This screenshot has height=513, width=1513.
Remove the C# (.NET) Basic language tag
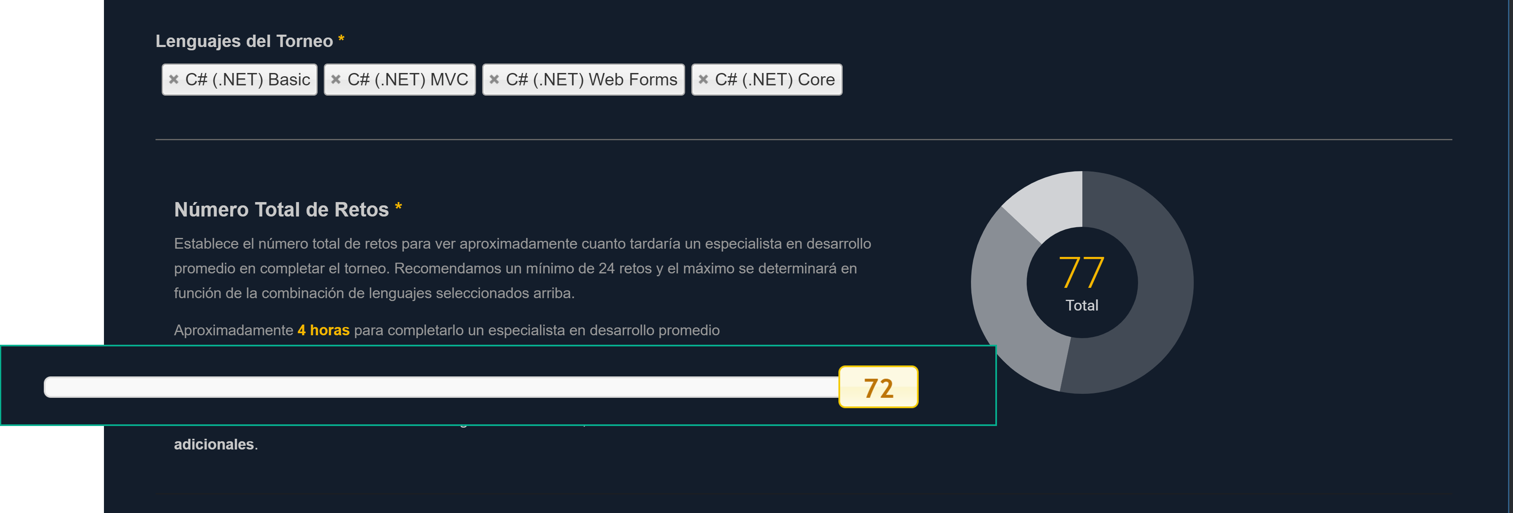(x=173, y=79)
